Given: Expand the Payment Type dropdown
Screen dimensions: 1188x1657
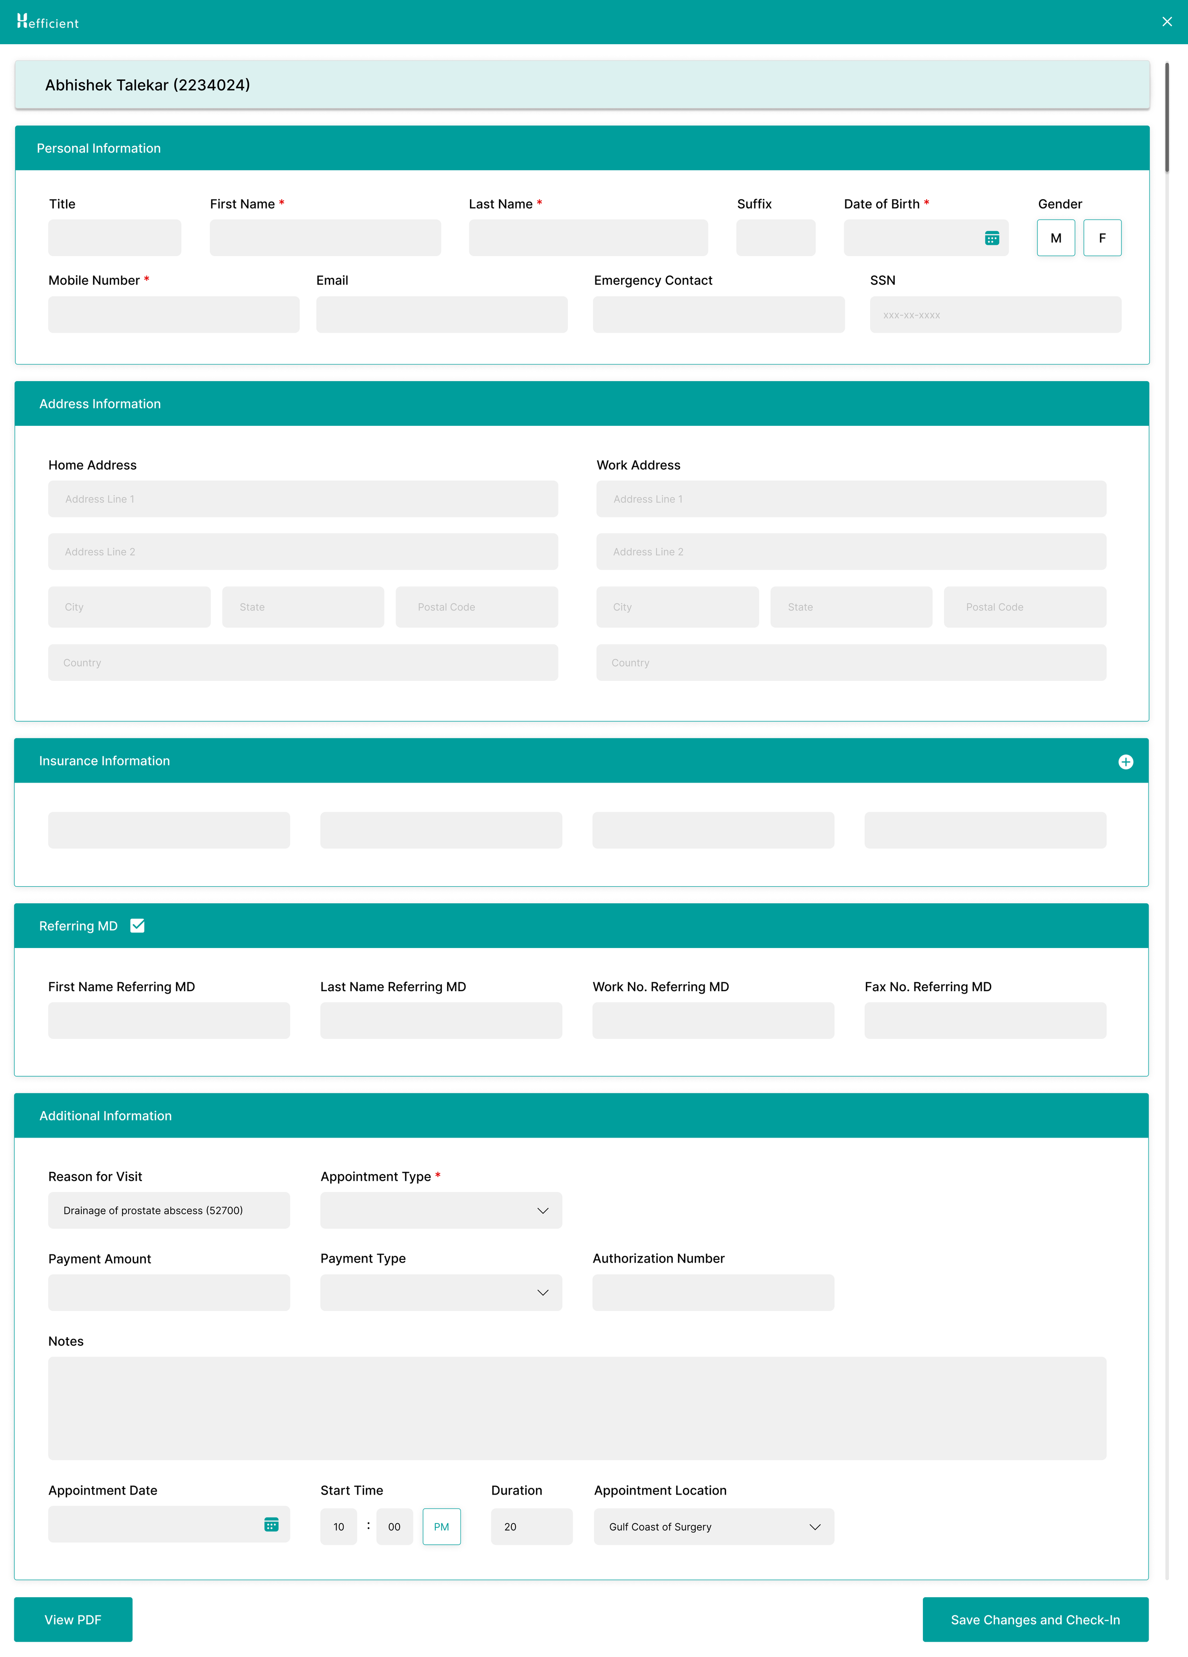Looking at the screenshot, I should click(x=441, y=1293).
